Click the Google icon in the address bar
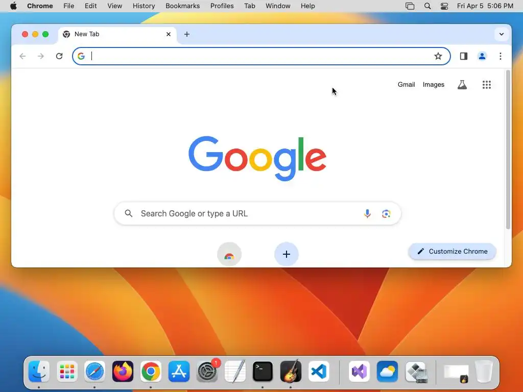Viewport: 523px width, 392px height. click(x=81, y=56)
